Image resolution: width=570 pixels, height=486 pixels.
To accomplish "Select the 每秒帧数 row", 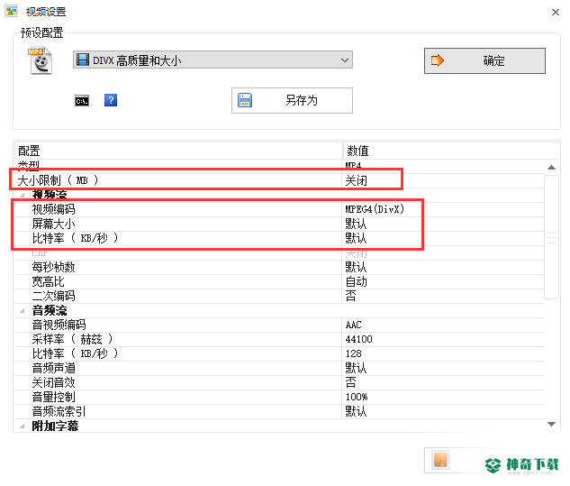I will pos(279,267).
